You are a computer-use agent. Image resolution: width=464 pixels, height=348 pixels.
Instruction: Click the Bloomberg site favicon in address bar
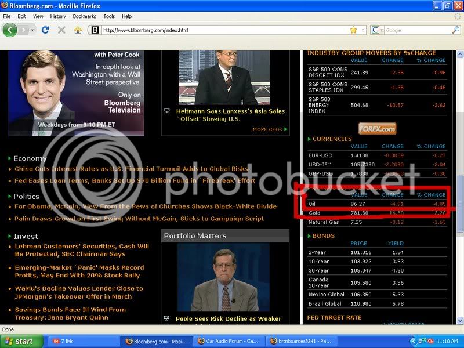coord(95,30)
